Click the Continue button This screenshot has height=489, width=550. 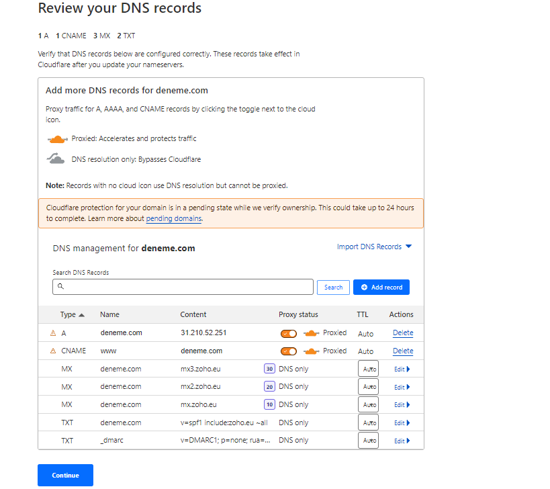pyautogui.click(x=66, y=476)
